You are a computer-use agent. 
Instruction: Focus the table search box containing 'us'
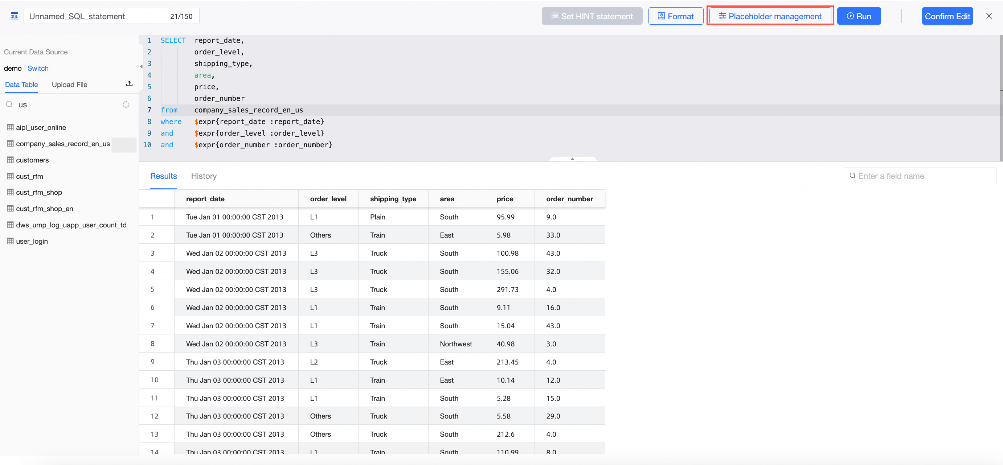coord(69,104)
